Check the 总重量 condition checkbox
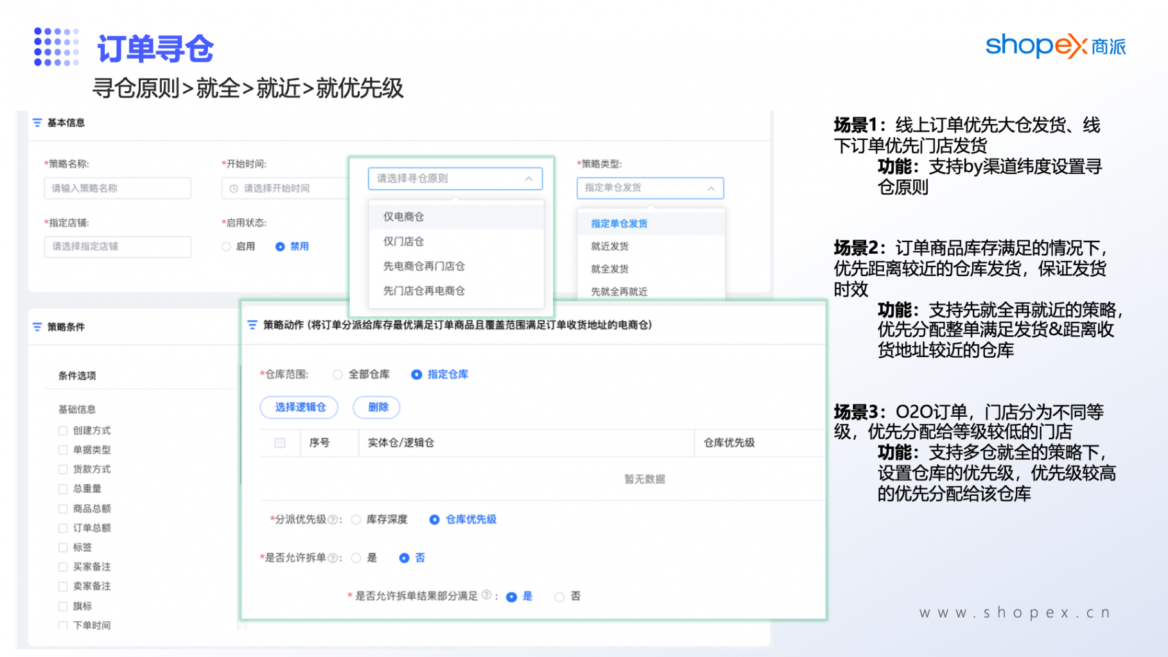Screen dimensions: 1168x657 click(x=63, y=489)
